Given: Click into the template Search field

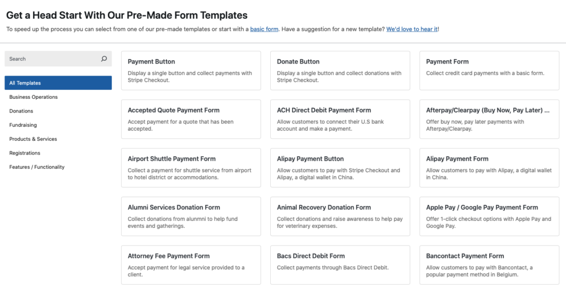Looking at the screenshot, I should click(x=53, y=59).
